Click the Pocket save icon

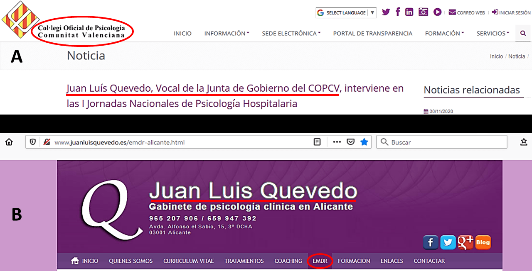(351, 142)
